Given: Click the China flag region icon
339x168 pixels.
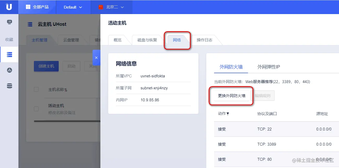Looking at the screenshot, I should (101, 7).
